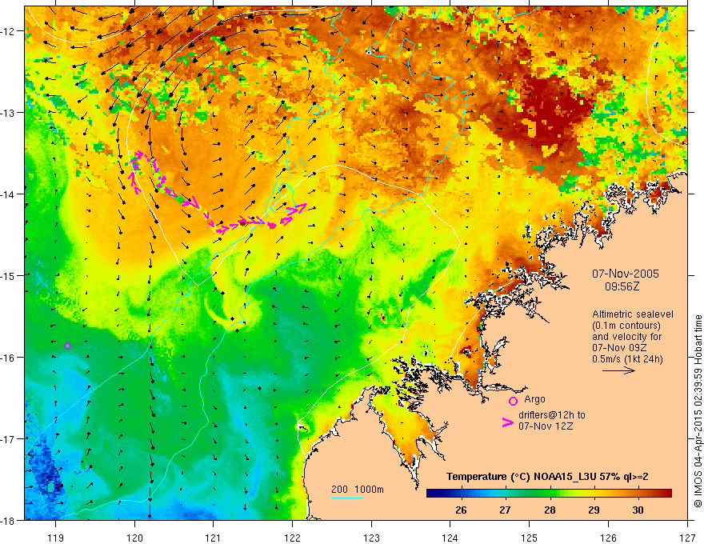Click the 'Argo' legend label

[534, 399]
